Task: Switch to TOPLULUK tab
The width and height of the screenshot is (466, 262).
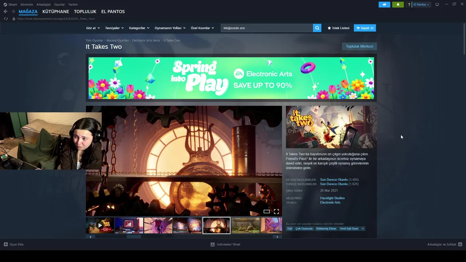Action: point(85,12)
